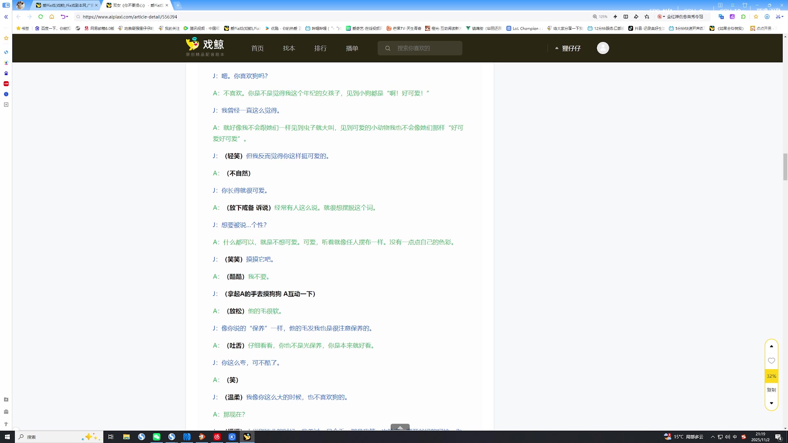Expand the undo history dropdown arrow
Screen dimensions: 788x443
pos(67,17)
